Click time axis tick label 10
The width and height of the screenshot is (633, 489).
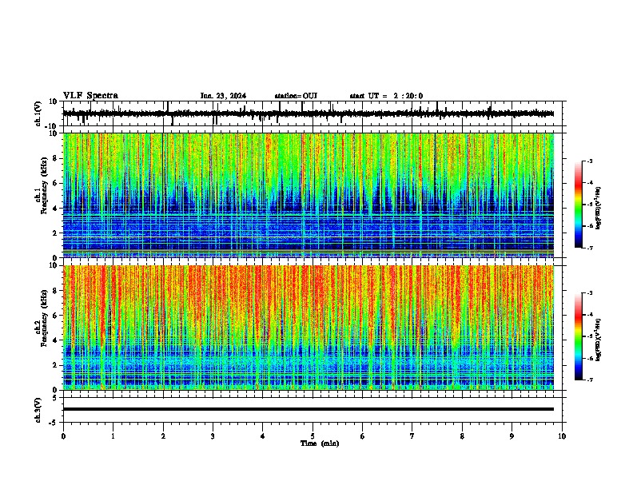562,436
